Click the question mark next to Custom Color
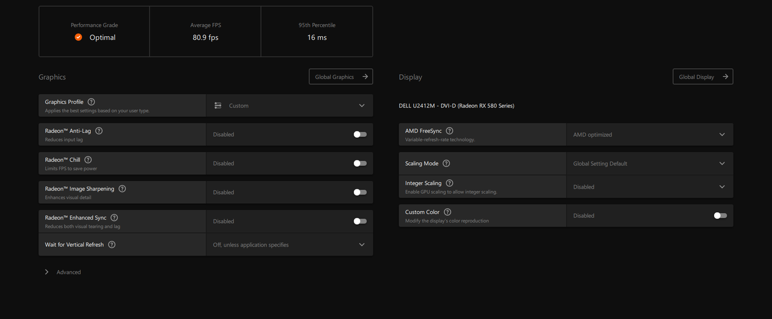 [448, 212]
